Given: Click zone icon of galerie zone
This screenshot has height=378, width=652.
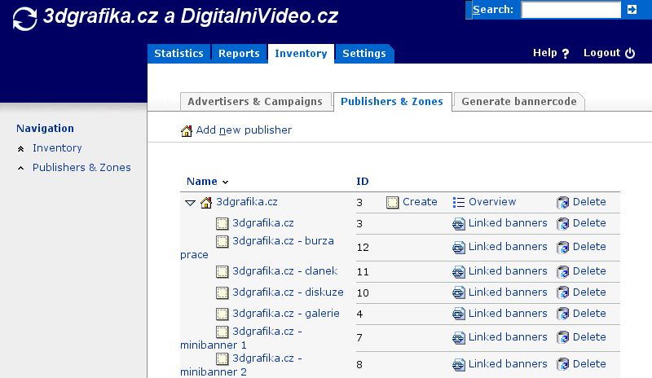Looking at the screenshot, I should pyautogui.click(x=222, y=314).
